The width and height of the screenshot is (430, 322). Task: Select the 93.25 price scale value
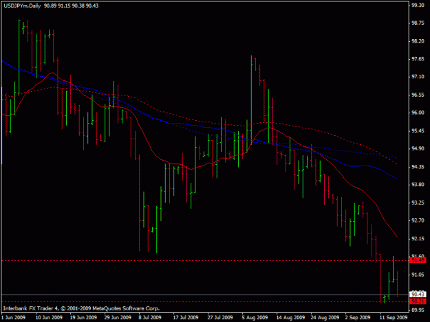click(418, 202)
